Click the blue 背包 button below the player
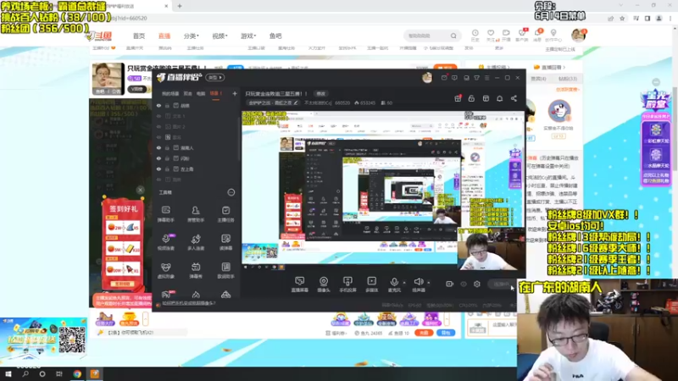 (446, 333)
